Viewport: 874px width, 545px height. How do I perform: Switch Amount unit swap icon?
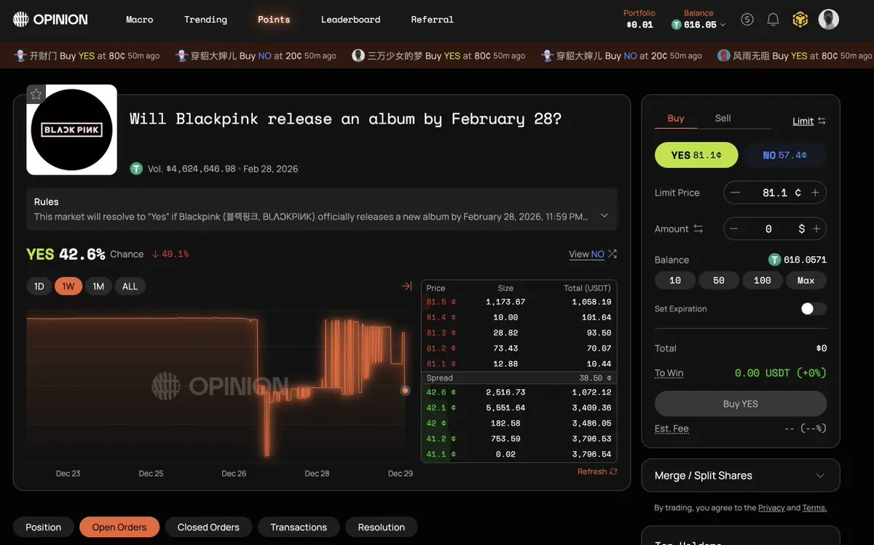click(698, 228)
